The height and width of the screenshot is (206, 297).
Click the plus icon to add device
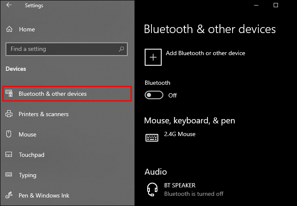pos(153,57)
